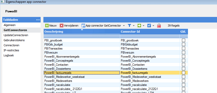
Task: Click the green plus Nieuw icon
Action: (47, 26)
